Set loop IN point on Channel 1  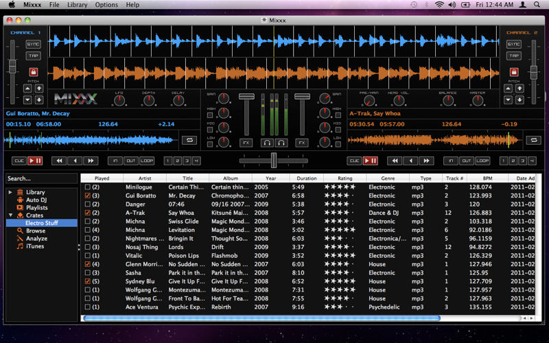point(115,161)
